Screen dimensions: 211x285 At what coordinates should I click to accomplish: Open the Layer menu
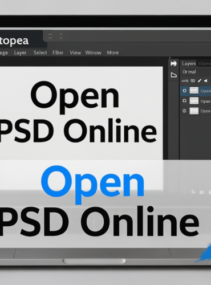20,52
